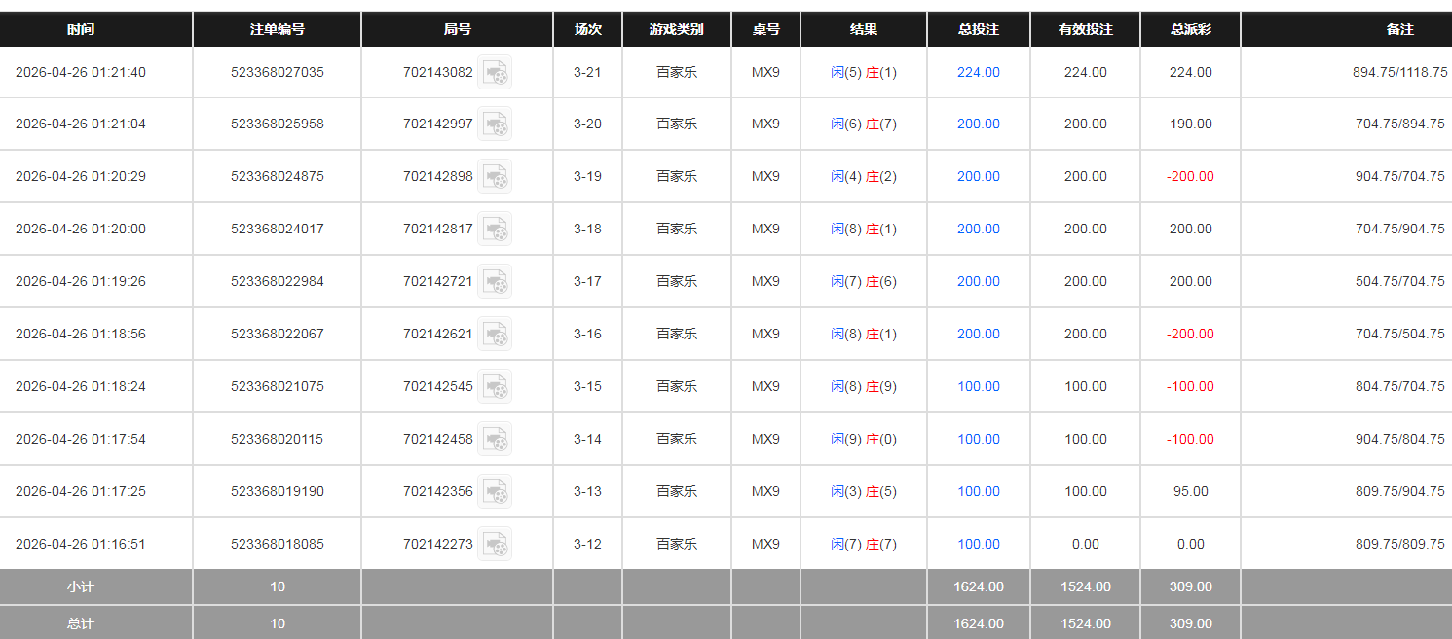Screen dimensions: 1452x639
Task: Open the replay icon for round 702142997
Action: pyautogui.click(x=496, y=124)
